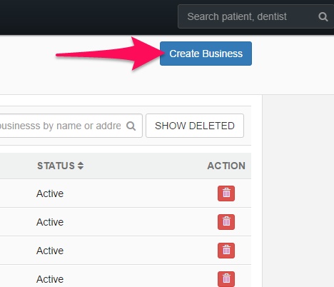This screenshot has height=287, width=334.
Task: Delete the third business with its trash icon
Action: [226, 251]
